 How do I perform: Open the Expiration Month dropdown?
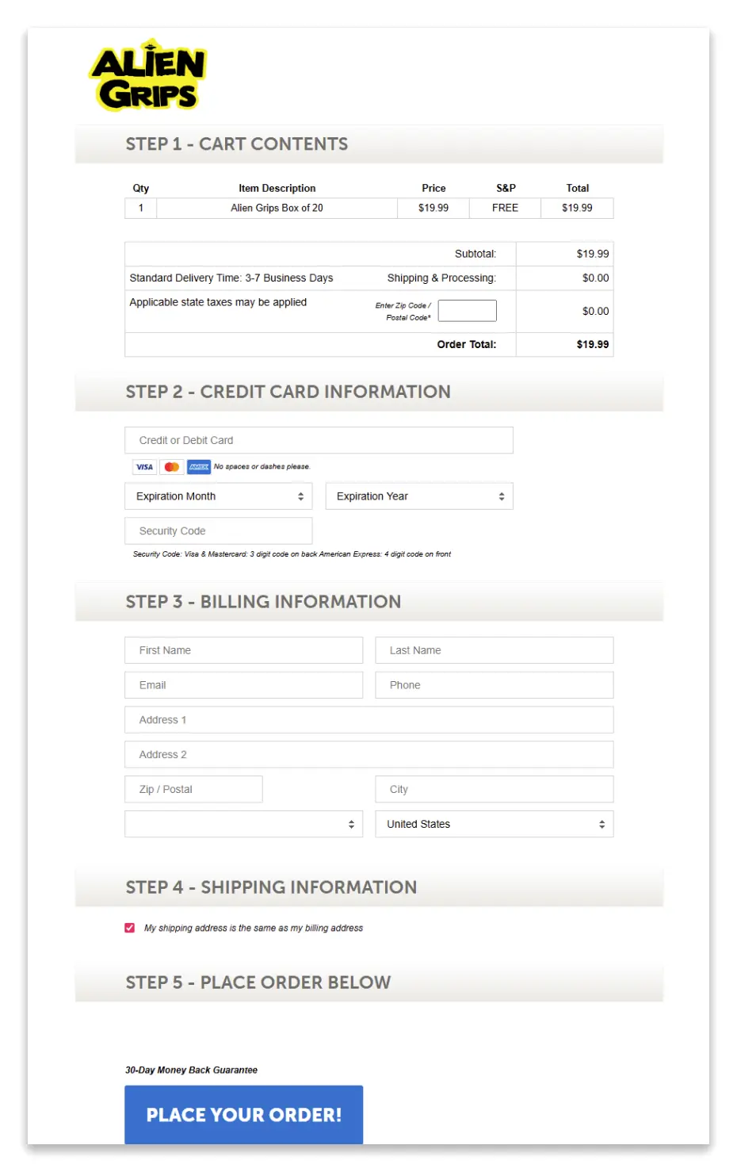pyautogui.click(x=218, y=496)
